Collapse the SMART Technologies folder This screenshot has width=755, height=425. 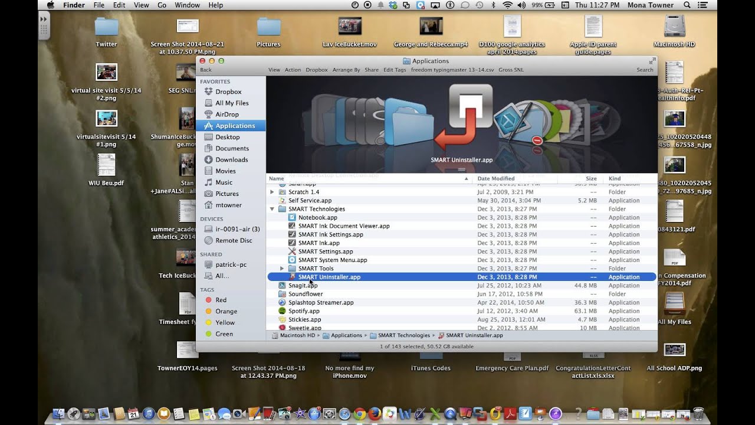(x=272, y=209)
